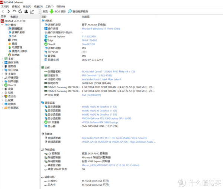Screen dimensions: 223x189
Task: Select the 硬盘 SMART 状态 row
Action: [65, 169]
